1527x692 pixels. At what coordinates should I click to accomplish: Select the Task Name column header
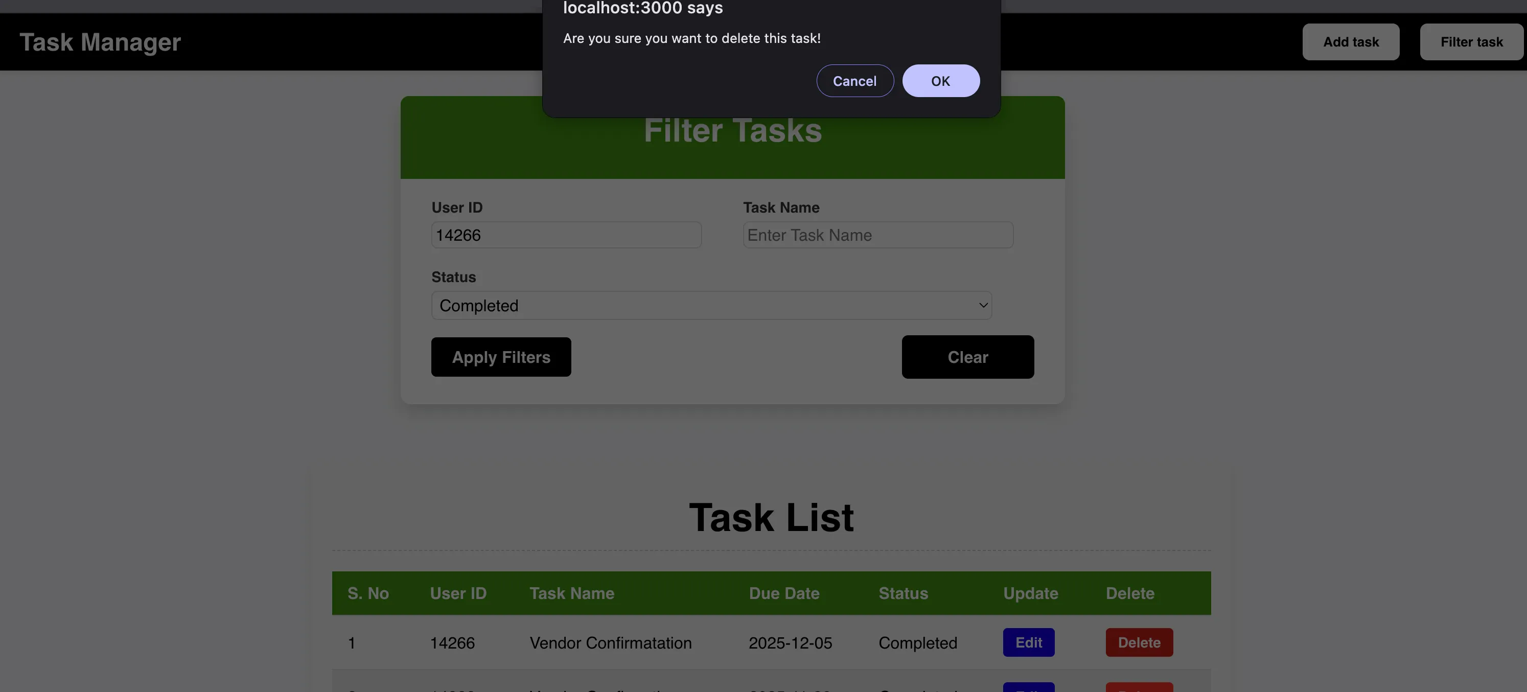(x=571, y=593)
